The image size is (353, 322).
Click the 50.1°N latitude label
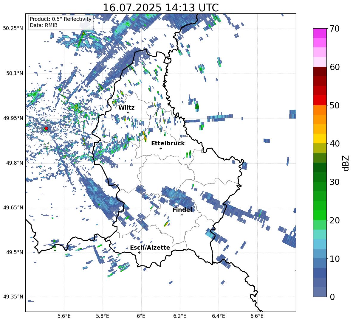click(x=15, y=74)
